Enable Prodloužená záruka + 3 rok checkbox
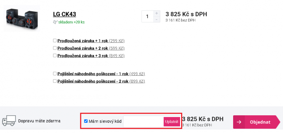 click(x=55, y=56)
